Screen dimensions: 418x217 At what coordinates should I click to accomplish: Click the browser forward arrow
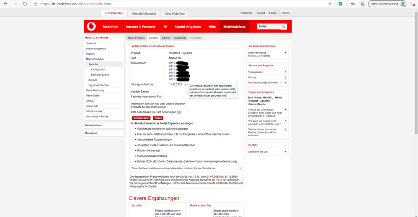(x=15, y=4)
